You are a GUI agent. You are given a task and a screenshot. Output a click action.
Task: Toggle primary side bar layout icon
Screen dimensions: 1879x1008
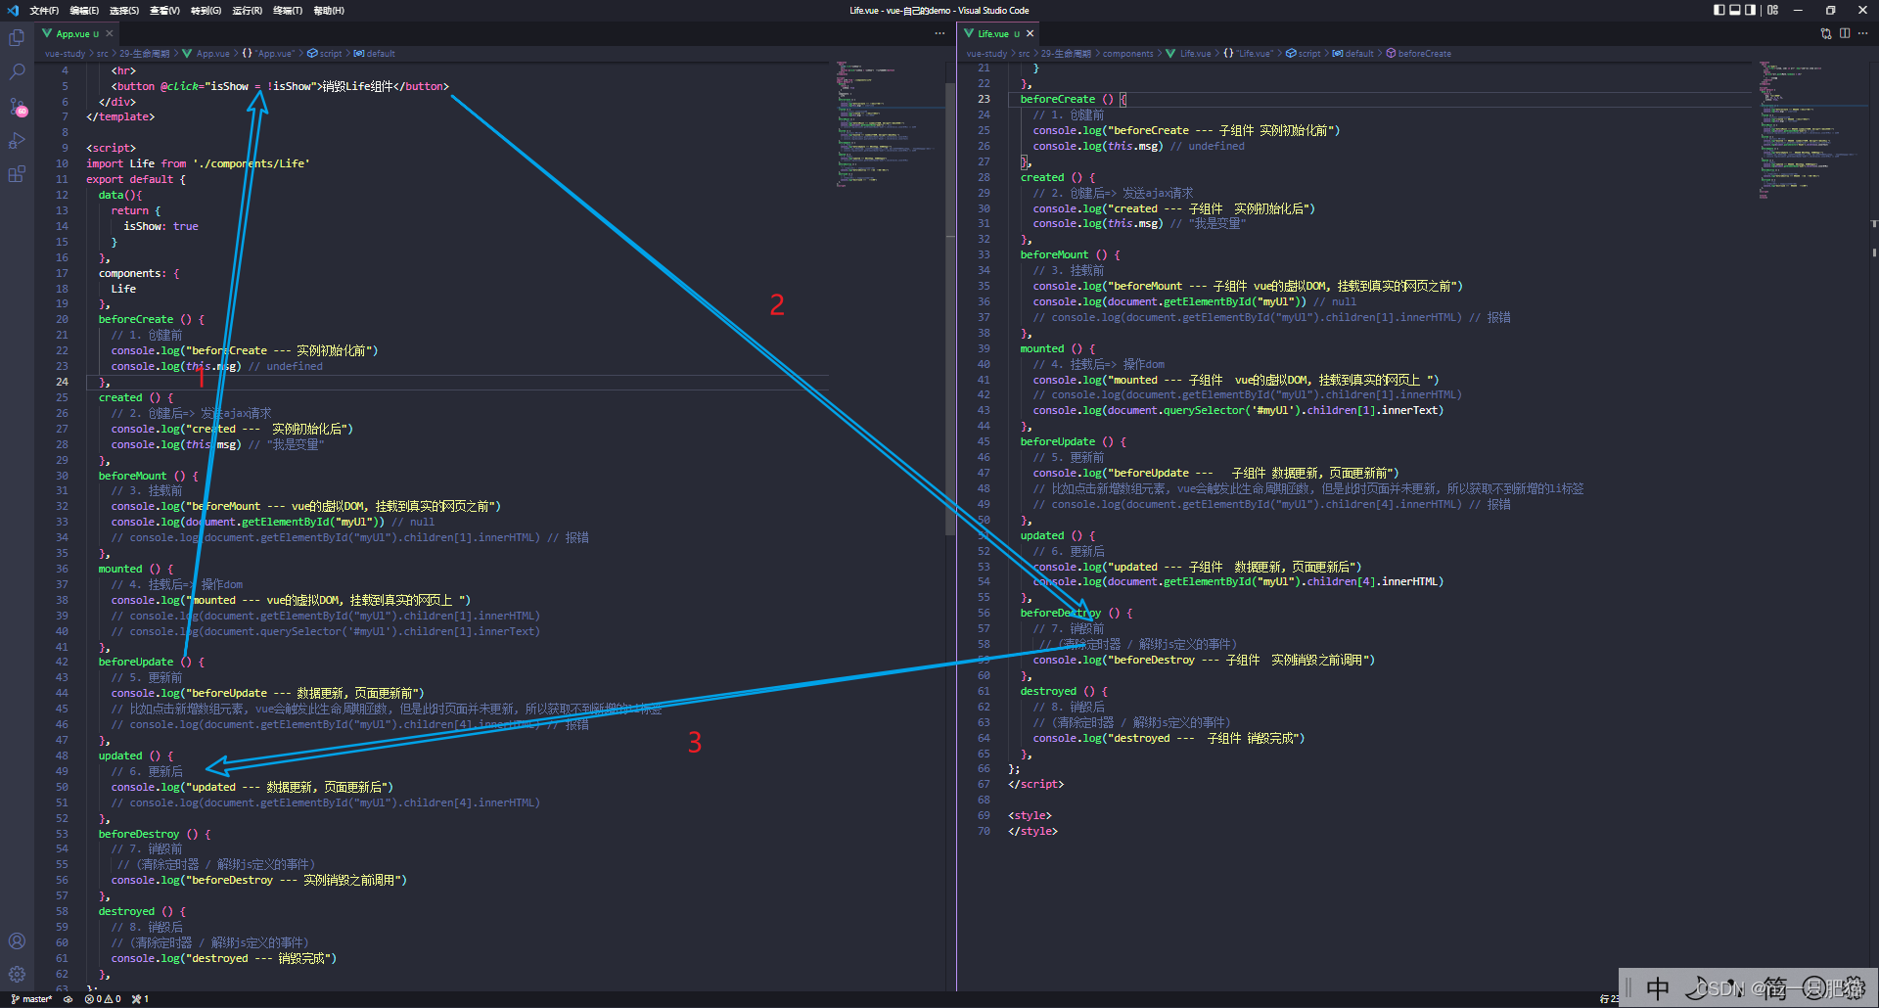click(1719, 10)
